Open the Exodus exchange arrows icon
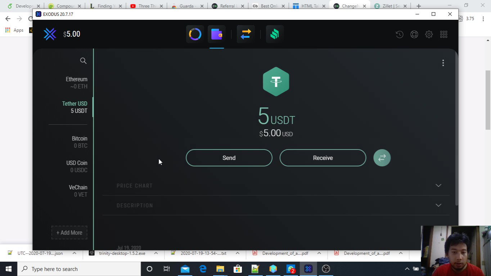Viewport: 491px width, 276px height. tap(246, 34)
